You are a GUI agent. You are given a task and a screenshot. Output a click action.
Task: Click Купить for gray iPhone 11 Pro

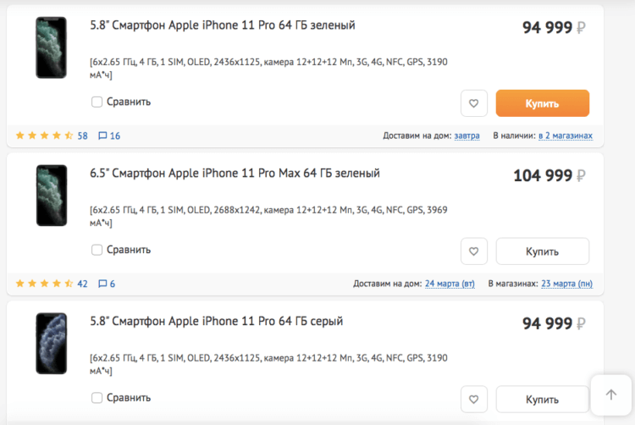542,400
